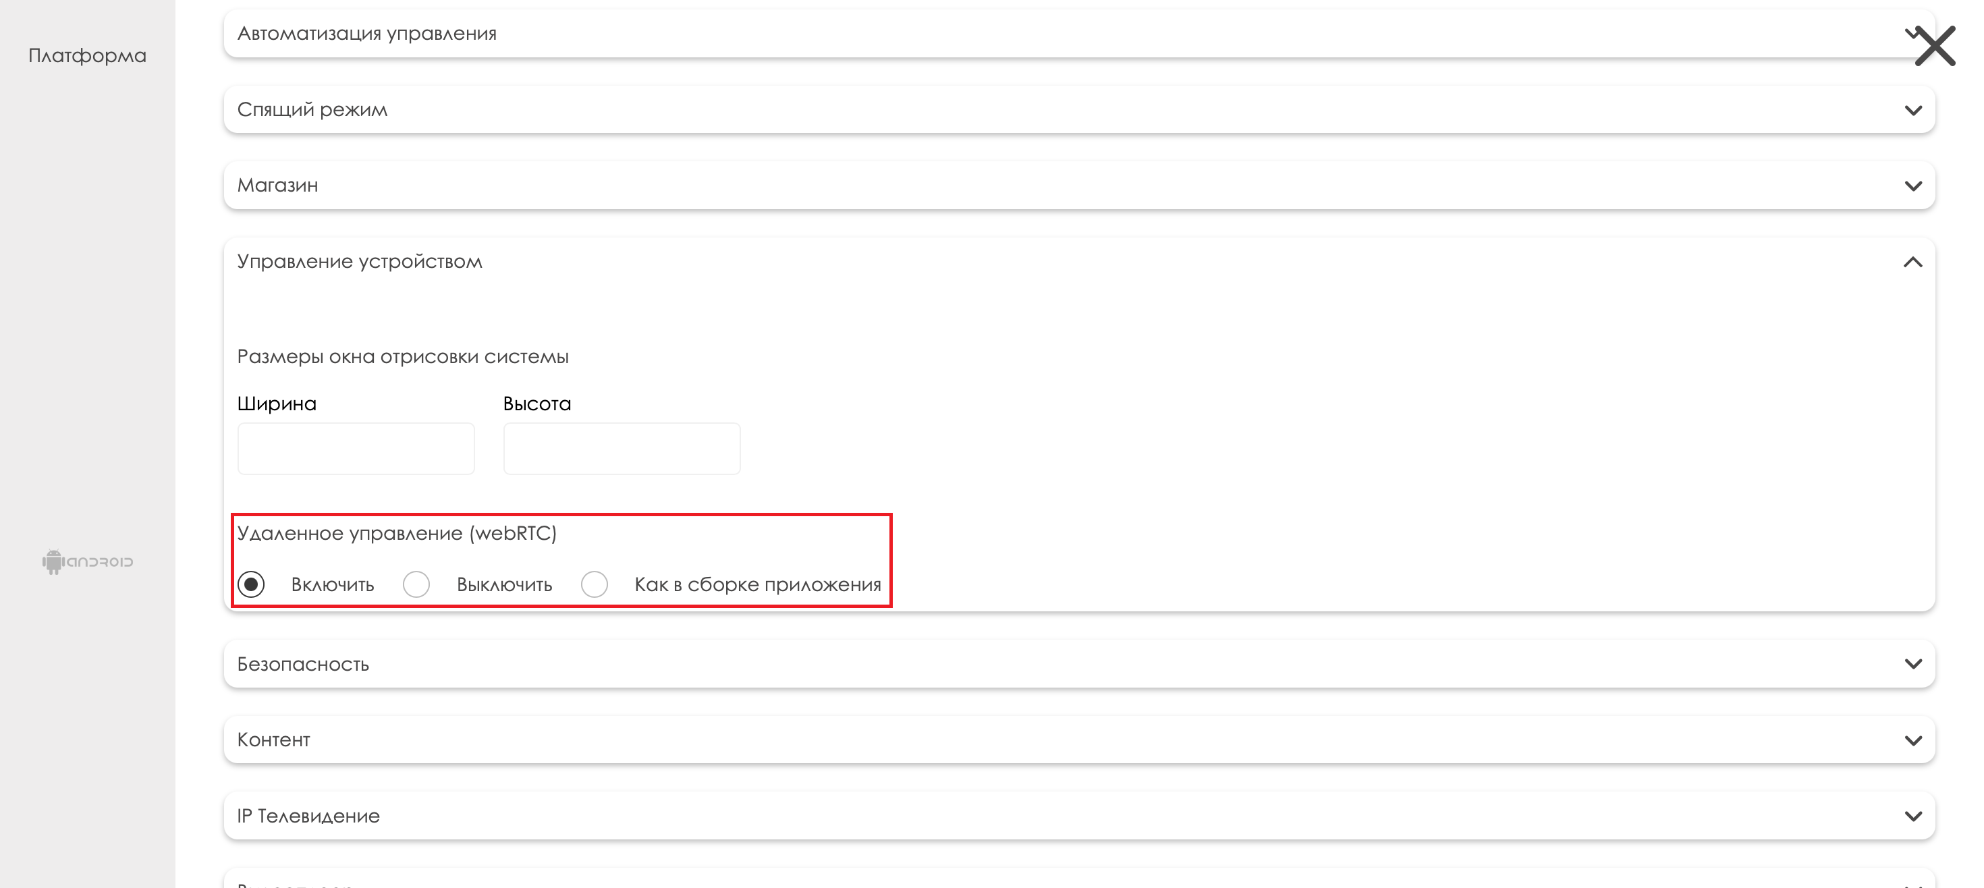Expand the Спящий режим section title
Screen dimensions: 1984x888
[x=312, y=110]
